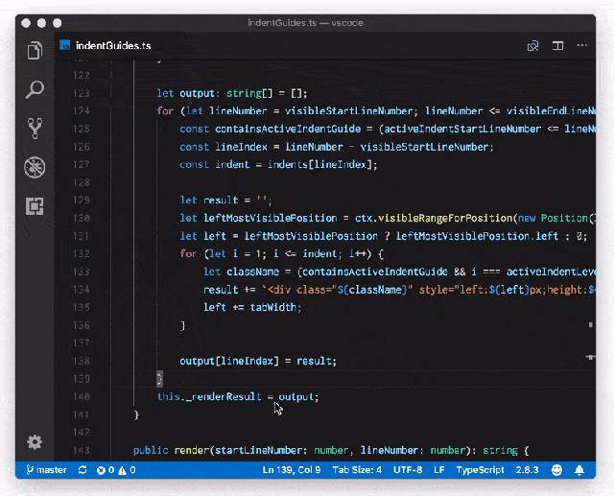Click on containsActiveIndentGuide in line 125
The height and width of the screenshot is (496, 614).
[x=288, y=129]
